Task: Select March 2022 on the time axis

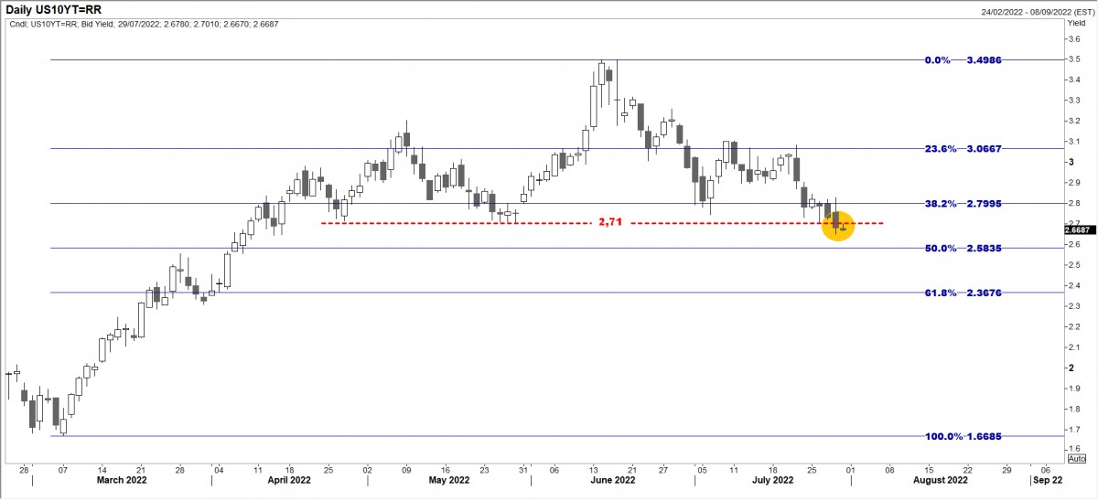Action: point(122,479)
